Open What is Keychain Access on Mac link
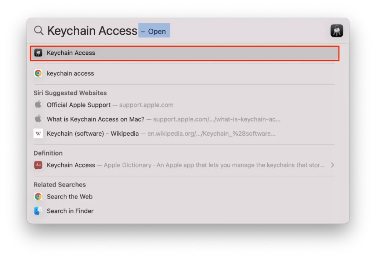The image size is (376, 259). pyautogui.click(x=184, y=119)
